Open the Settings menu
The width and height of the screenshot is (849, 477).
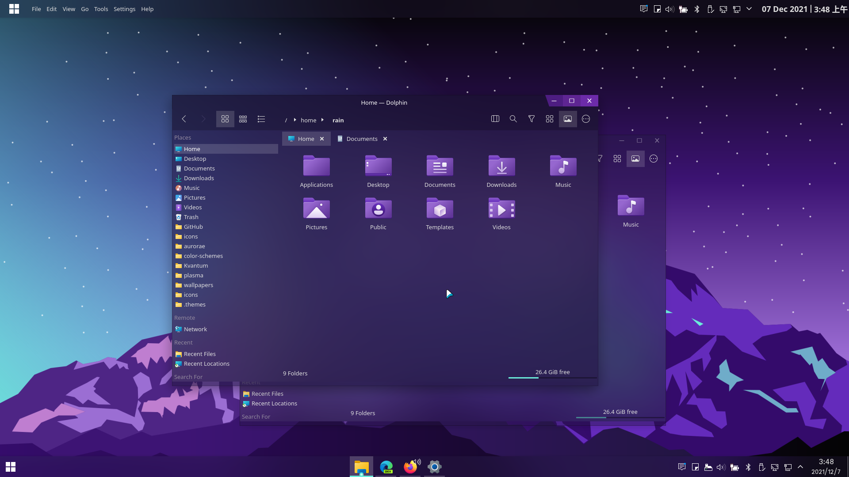click(124, 9)
